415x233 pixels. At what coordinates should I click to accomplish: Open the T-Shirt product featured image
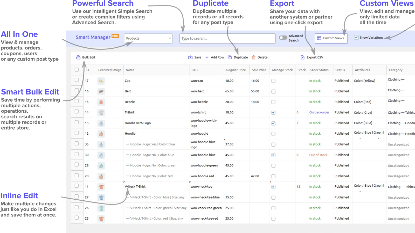(x=101, y=113)
